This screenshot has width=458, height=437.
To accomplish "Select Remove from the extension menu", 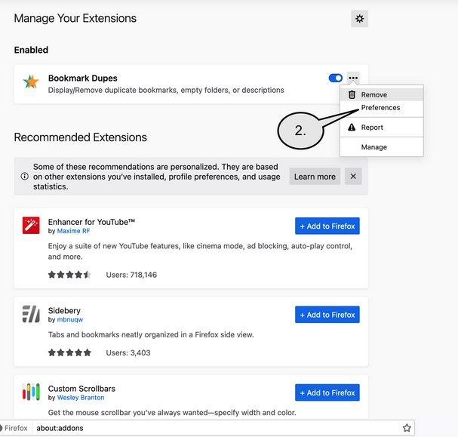I will (382, 94).
